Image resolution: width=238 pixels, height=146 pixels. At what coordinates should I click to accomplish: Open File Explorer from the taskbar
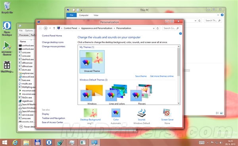point(26,142)
